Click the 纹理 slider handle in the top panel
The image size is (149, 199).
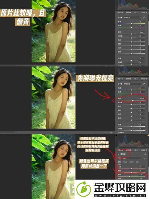point(131,60)
